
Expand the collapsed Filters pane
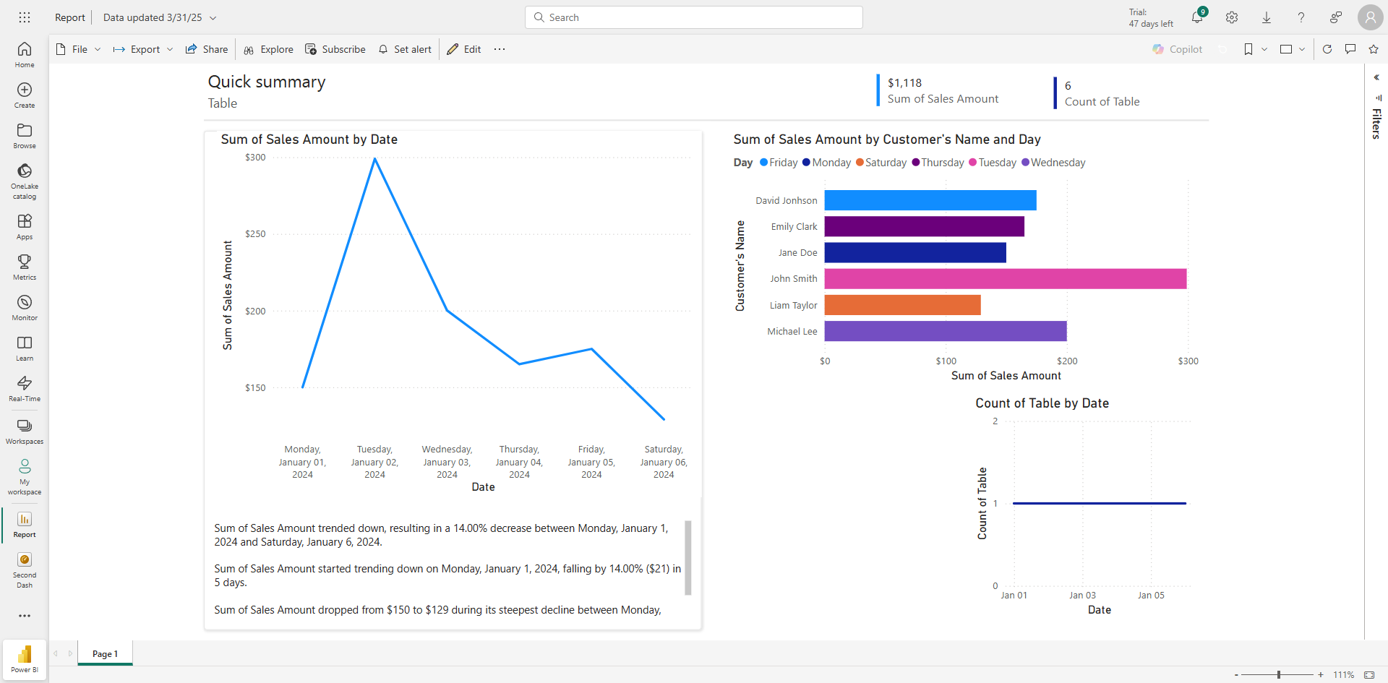click(1376, 77)
